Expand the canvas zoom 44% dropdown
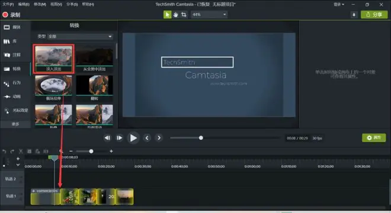391x213 pixels. coord(209,14)
